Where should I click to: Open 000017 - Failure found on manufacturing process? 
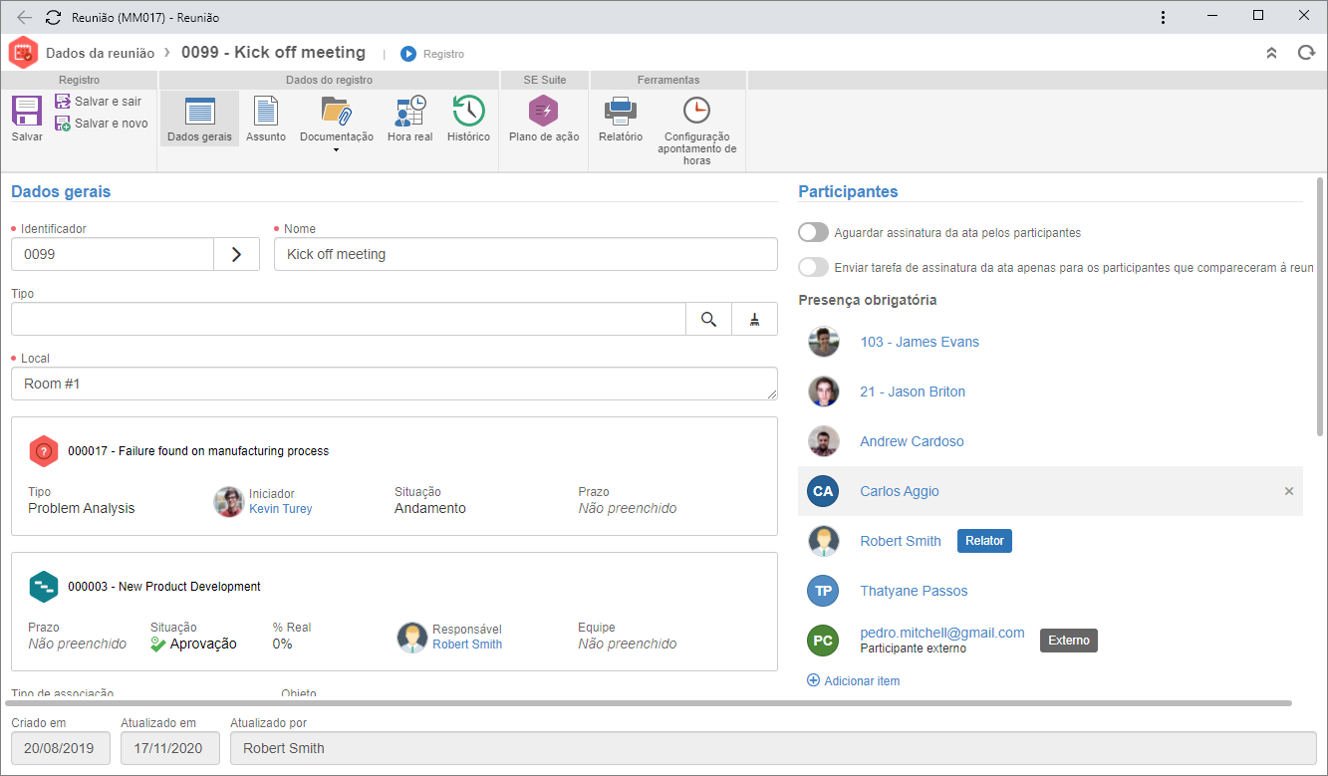tap(198, 451)
